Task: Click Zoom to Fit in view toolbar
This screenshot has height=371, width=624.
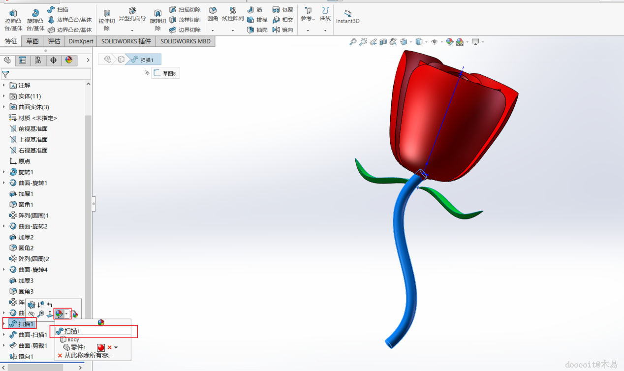Action: 353,42
